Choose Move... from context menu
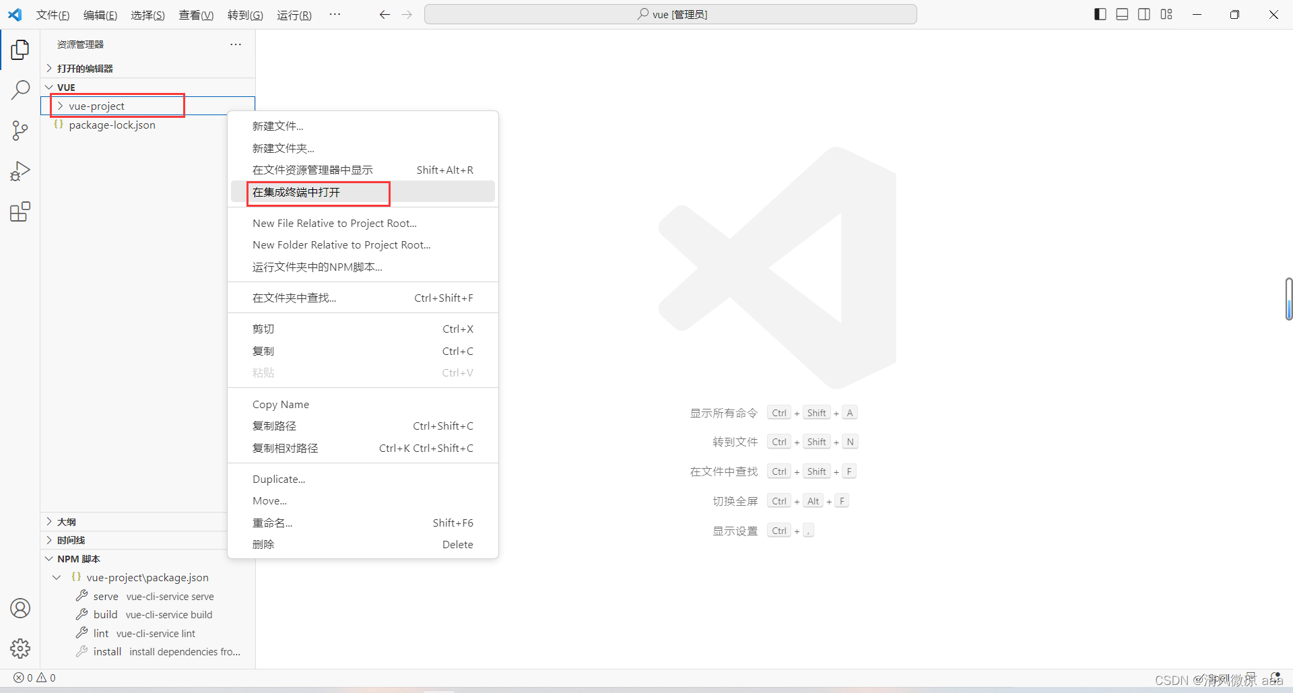This screenshot has width=1293, height=693. click(x=363, y=500)
